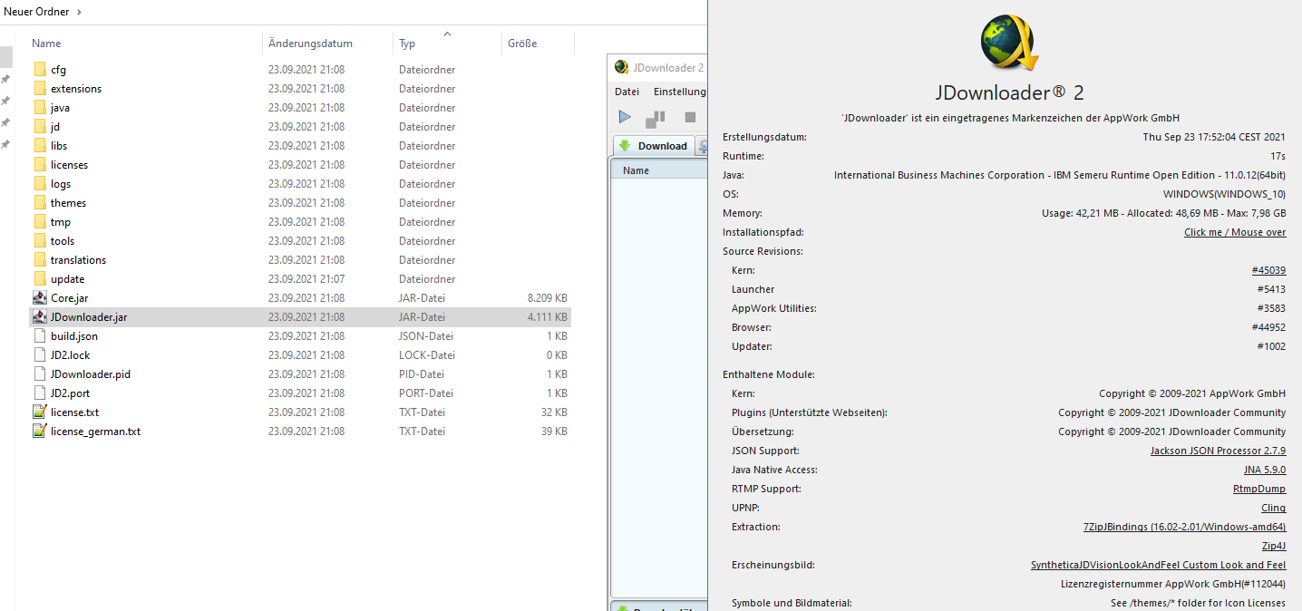The image size is (1302, 611).
Task: Select the java folder icon
Action: pyautogui.click(x=40, y=108)
